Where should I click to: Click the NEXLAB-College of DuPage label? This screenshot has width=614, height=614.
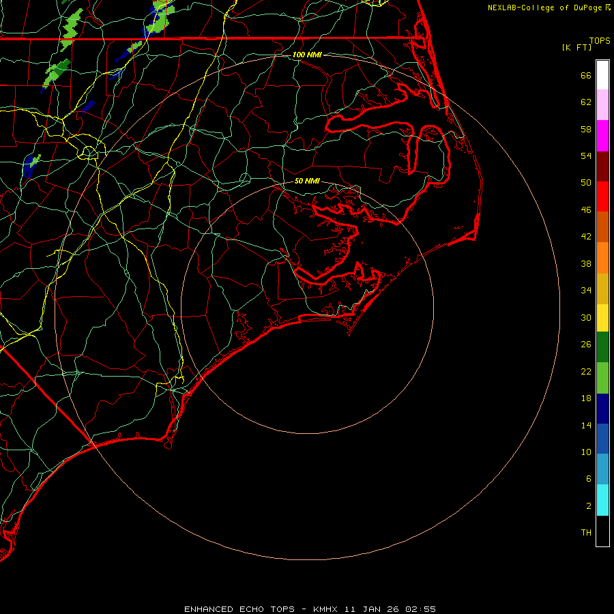546,8
